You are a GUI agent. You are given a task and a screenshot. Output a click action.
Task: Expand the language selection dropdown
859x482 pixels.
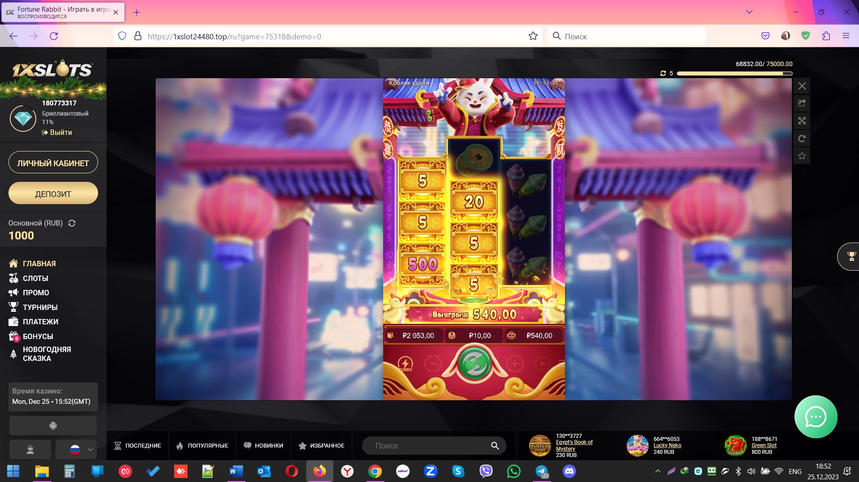(90, 450)
